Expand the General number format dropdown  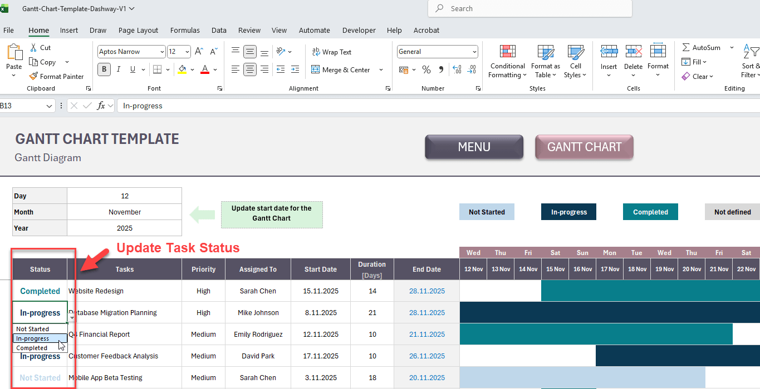(474, 52)
